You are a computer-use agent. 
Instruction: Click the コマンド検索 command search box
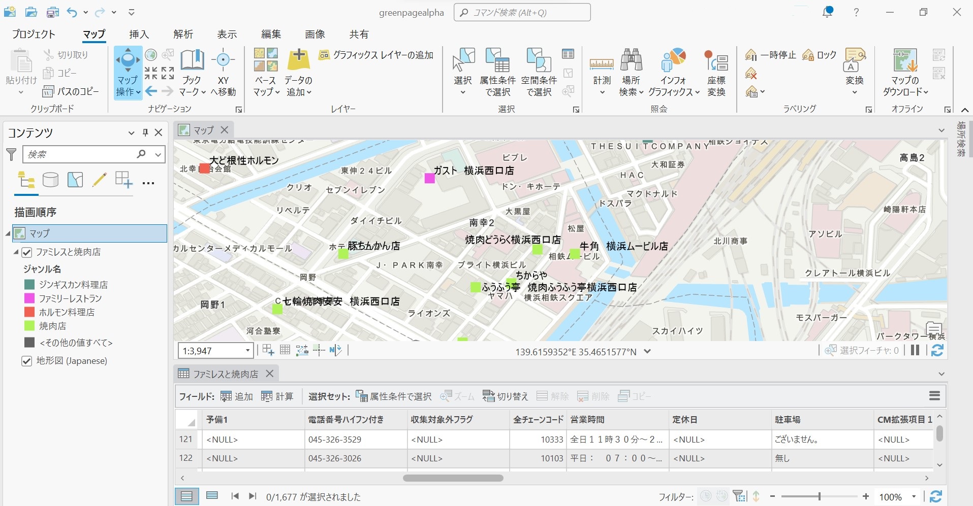[522, 13]
